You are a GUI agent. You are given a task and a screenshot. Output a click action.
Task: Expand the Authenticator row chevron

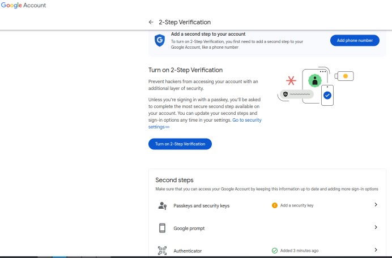[376, 250]
